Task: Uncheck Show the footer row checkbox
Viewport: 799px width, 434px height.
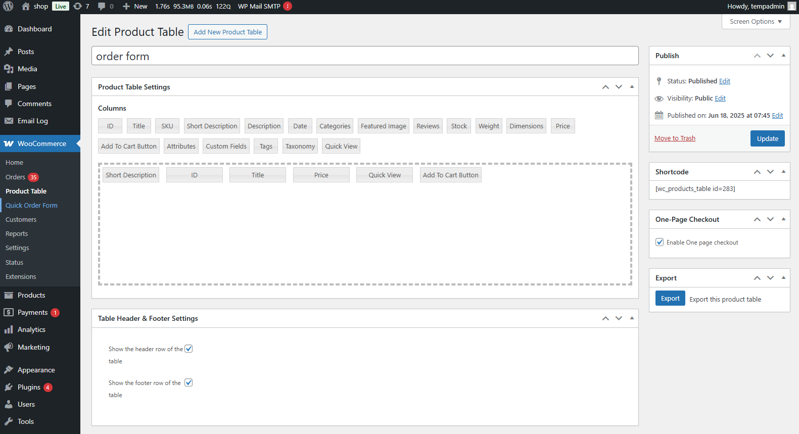Action: tap(189, 382)
